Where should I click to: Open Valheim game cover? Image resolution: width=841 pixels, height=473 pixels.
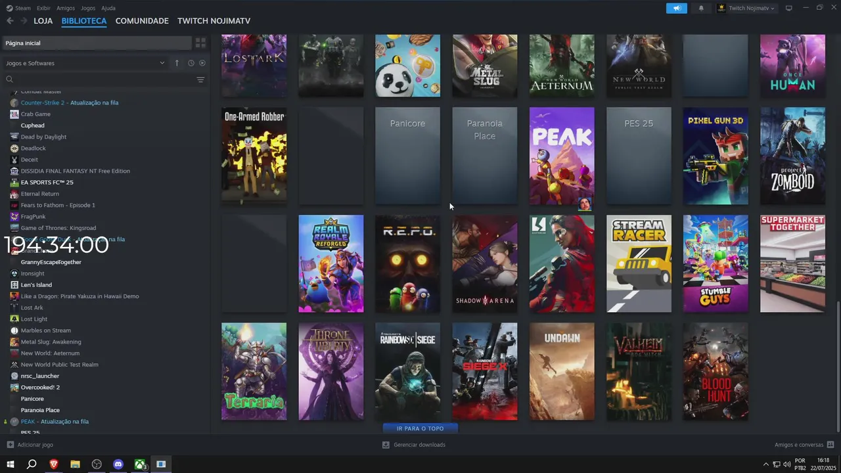tap(639, 371)
